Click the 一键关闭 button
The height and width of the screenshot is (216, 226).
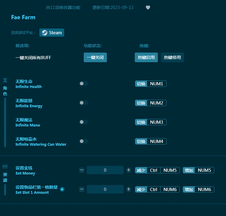pos(95,57)
